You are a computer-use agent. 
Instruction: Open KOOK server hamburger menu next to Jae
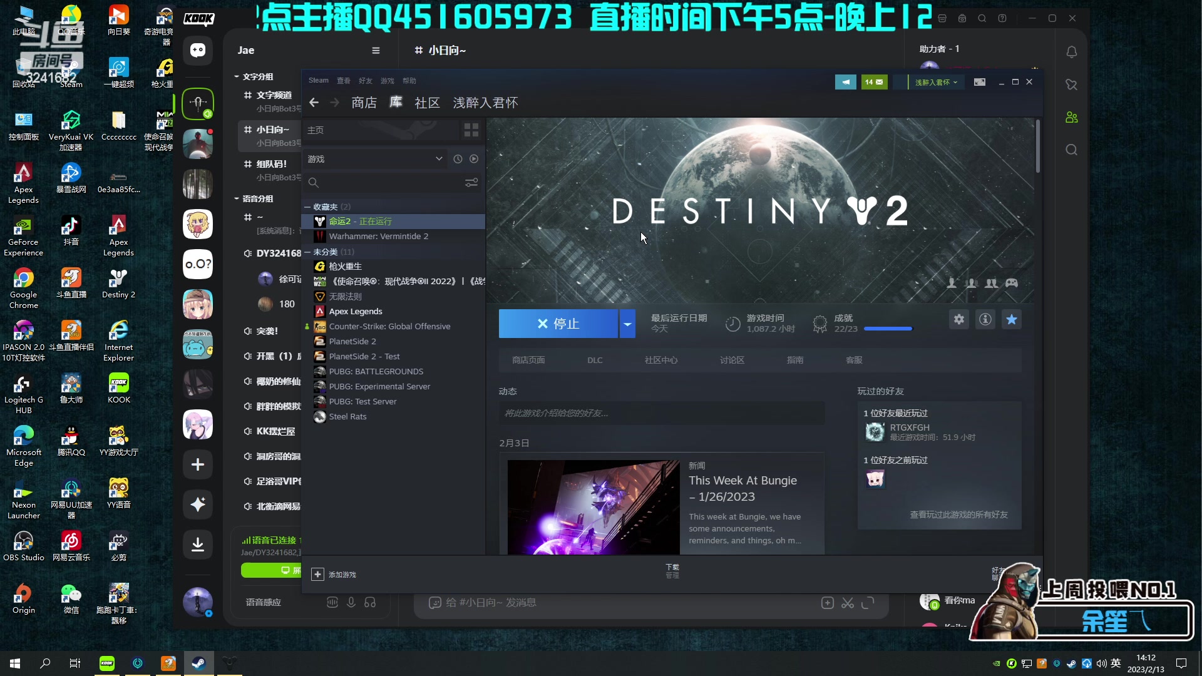point(376,50)
